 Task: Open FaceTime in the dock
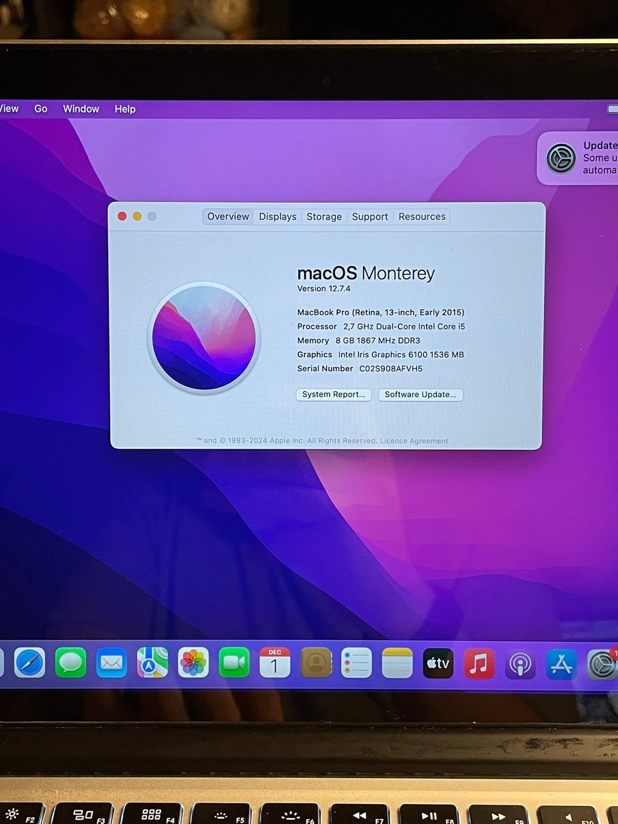tap(234, 663)
